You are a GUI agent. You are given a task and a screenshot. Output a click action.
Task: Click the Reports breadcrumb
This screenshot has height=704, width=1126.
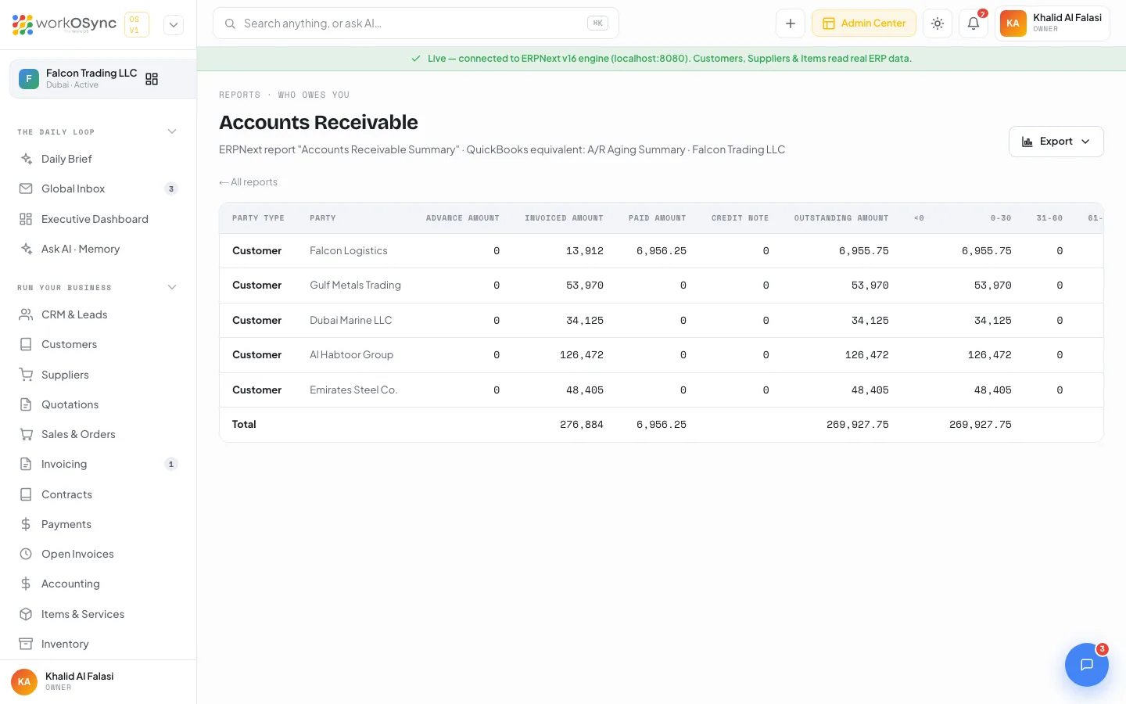coord(239,95)
